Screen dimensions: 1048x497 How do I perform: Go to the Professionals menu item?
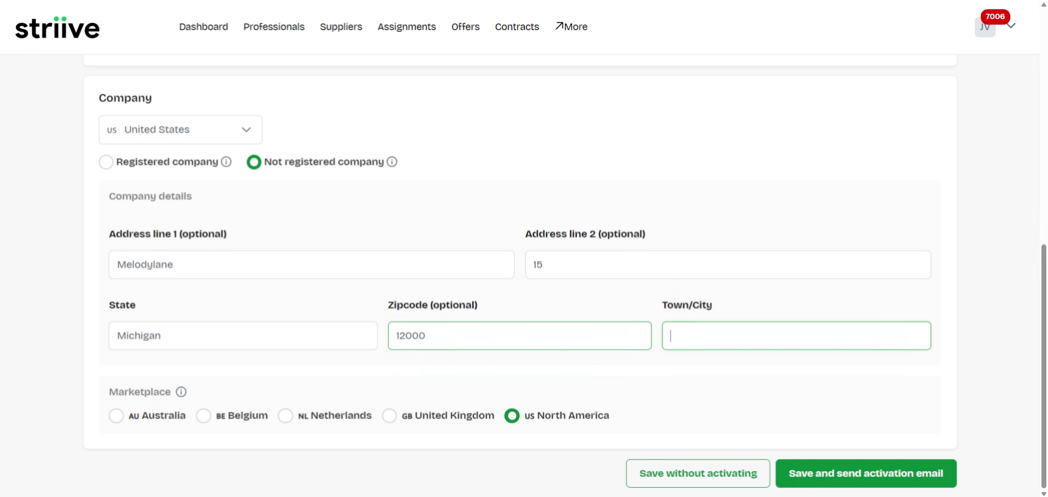(x=273, y=27)
